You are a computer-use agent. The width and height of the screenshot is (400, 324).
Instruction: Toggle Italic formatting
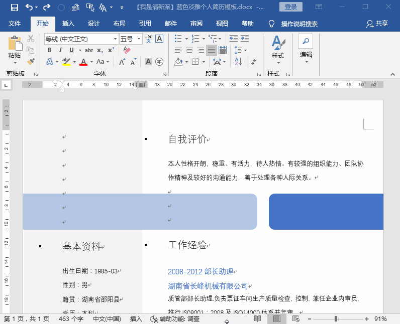tap(60, 50)
